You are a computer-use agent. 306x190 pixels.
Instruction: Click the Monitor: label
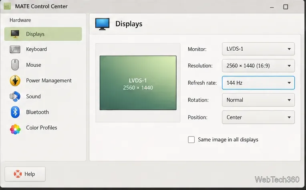pyautogui.click(x=197, y=49)
